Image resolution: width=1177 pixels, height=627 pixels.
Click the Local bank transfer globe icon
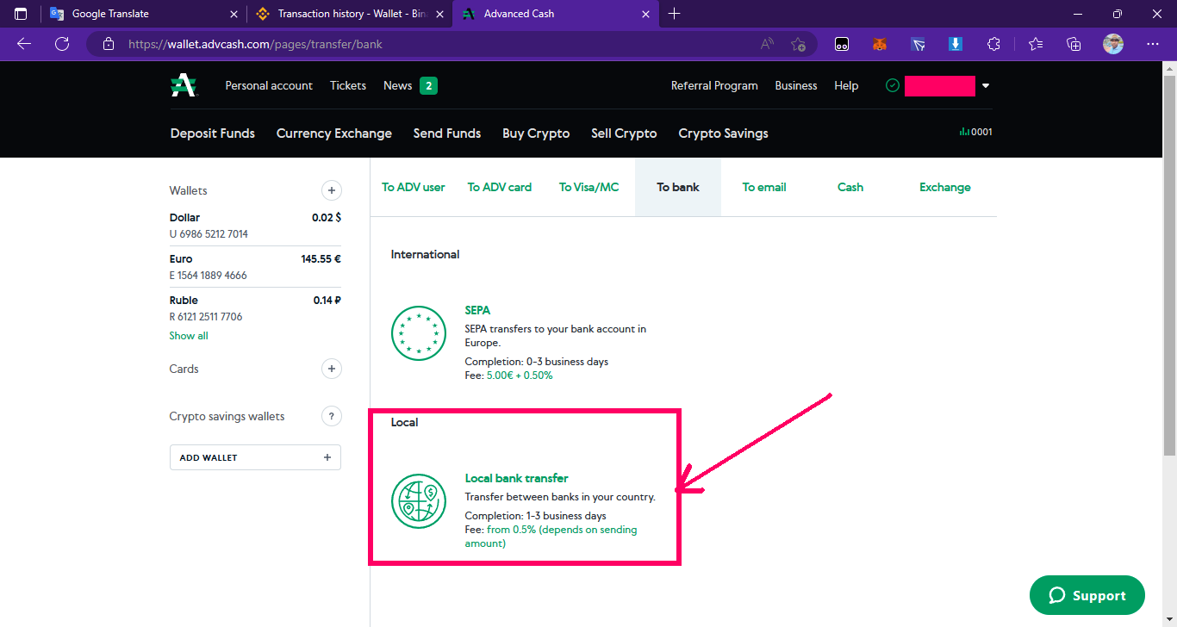(419, 501)
